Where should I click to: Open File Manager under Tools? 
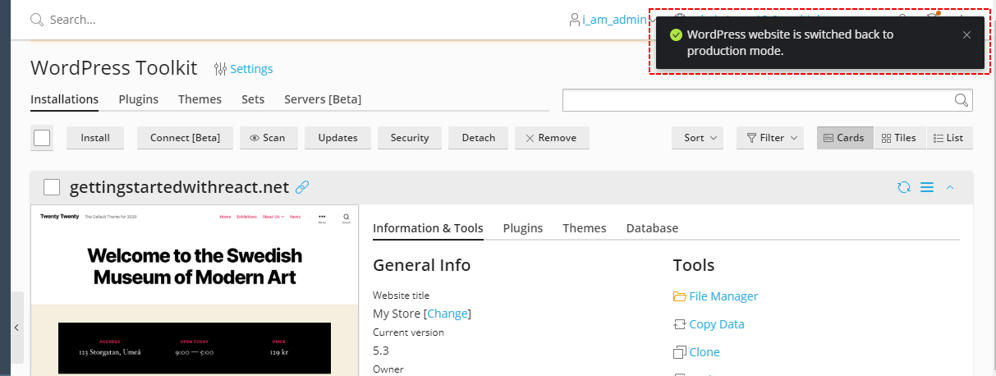(x=715, y=296)
